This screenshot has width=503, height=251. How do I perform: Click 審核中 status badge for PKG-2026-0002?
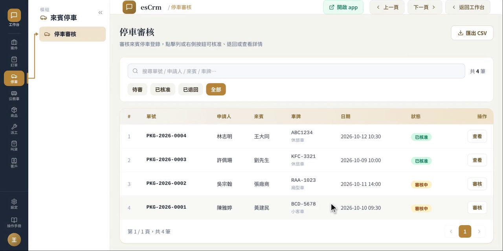(x=421, y=185)
